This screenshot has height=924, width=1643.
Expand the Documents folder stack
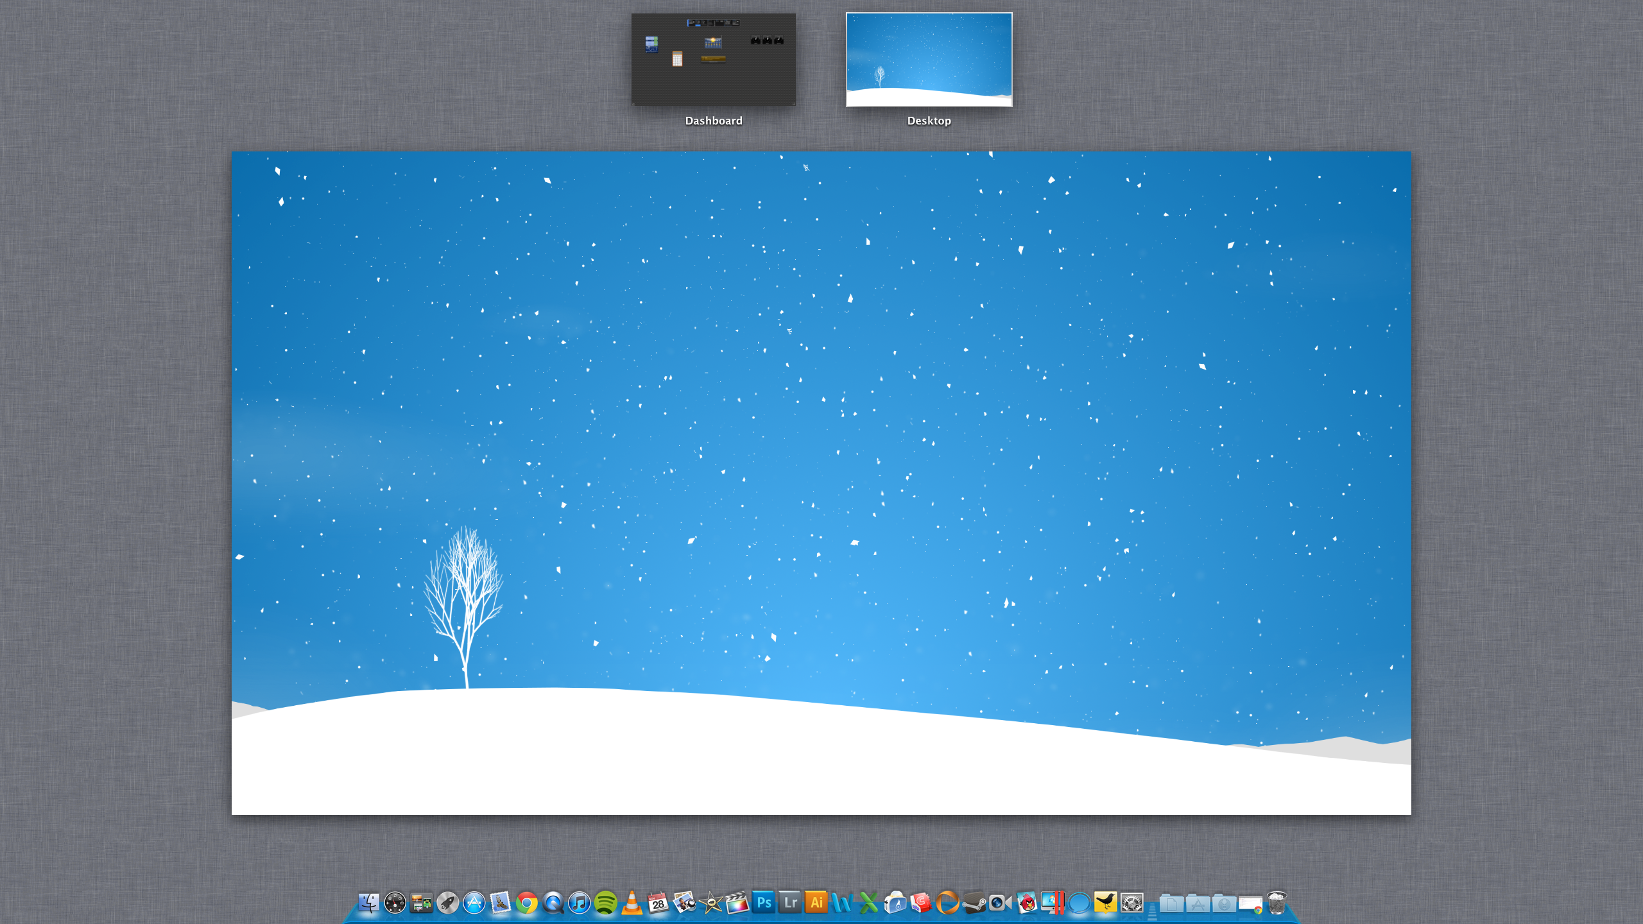[x=1171, y=903]
